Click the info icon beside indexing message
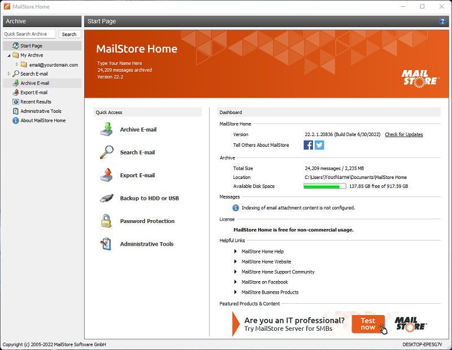 [236, 208]
